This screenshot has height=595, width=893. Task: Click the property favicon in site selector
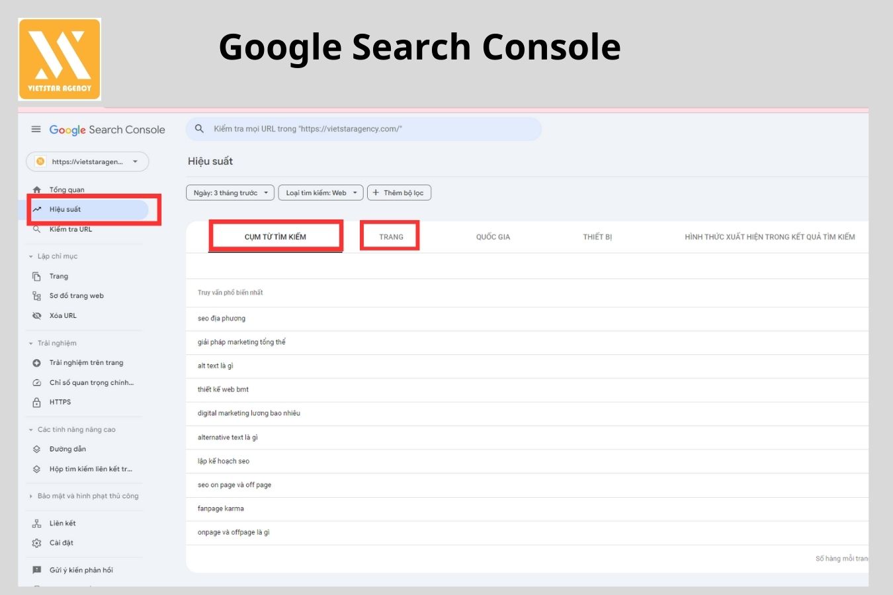click(41, 161)
